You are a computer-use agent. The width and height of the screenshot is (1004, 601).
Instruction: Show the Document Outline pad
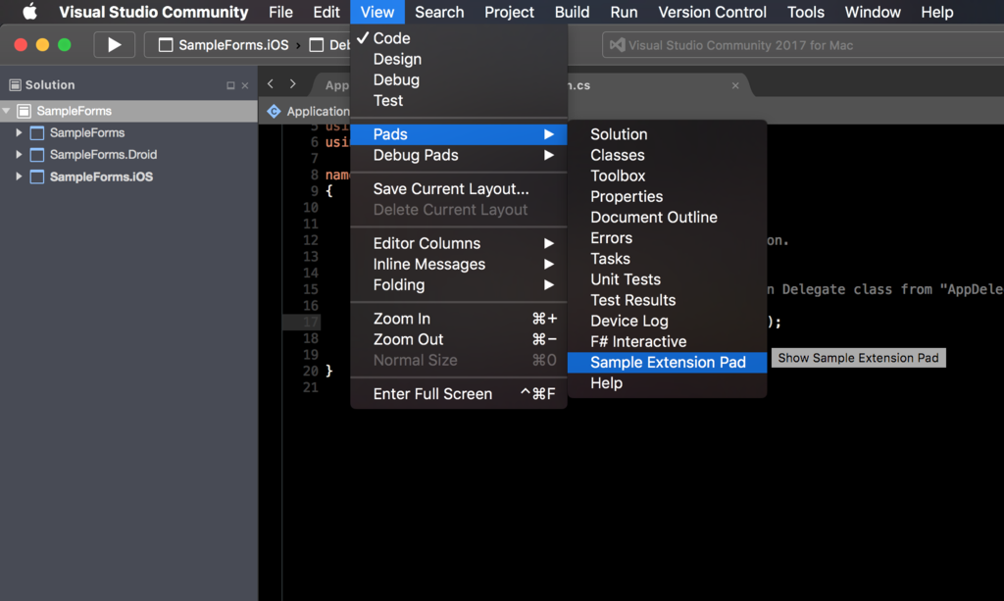click(667, 217)
